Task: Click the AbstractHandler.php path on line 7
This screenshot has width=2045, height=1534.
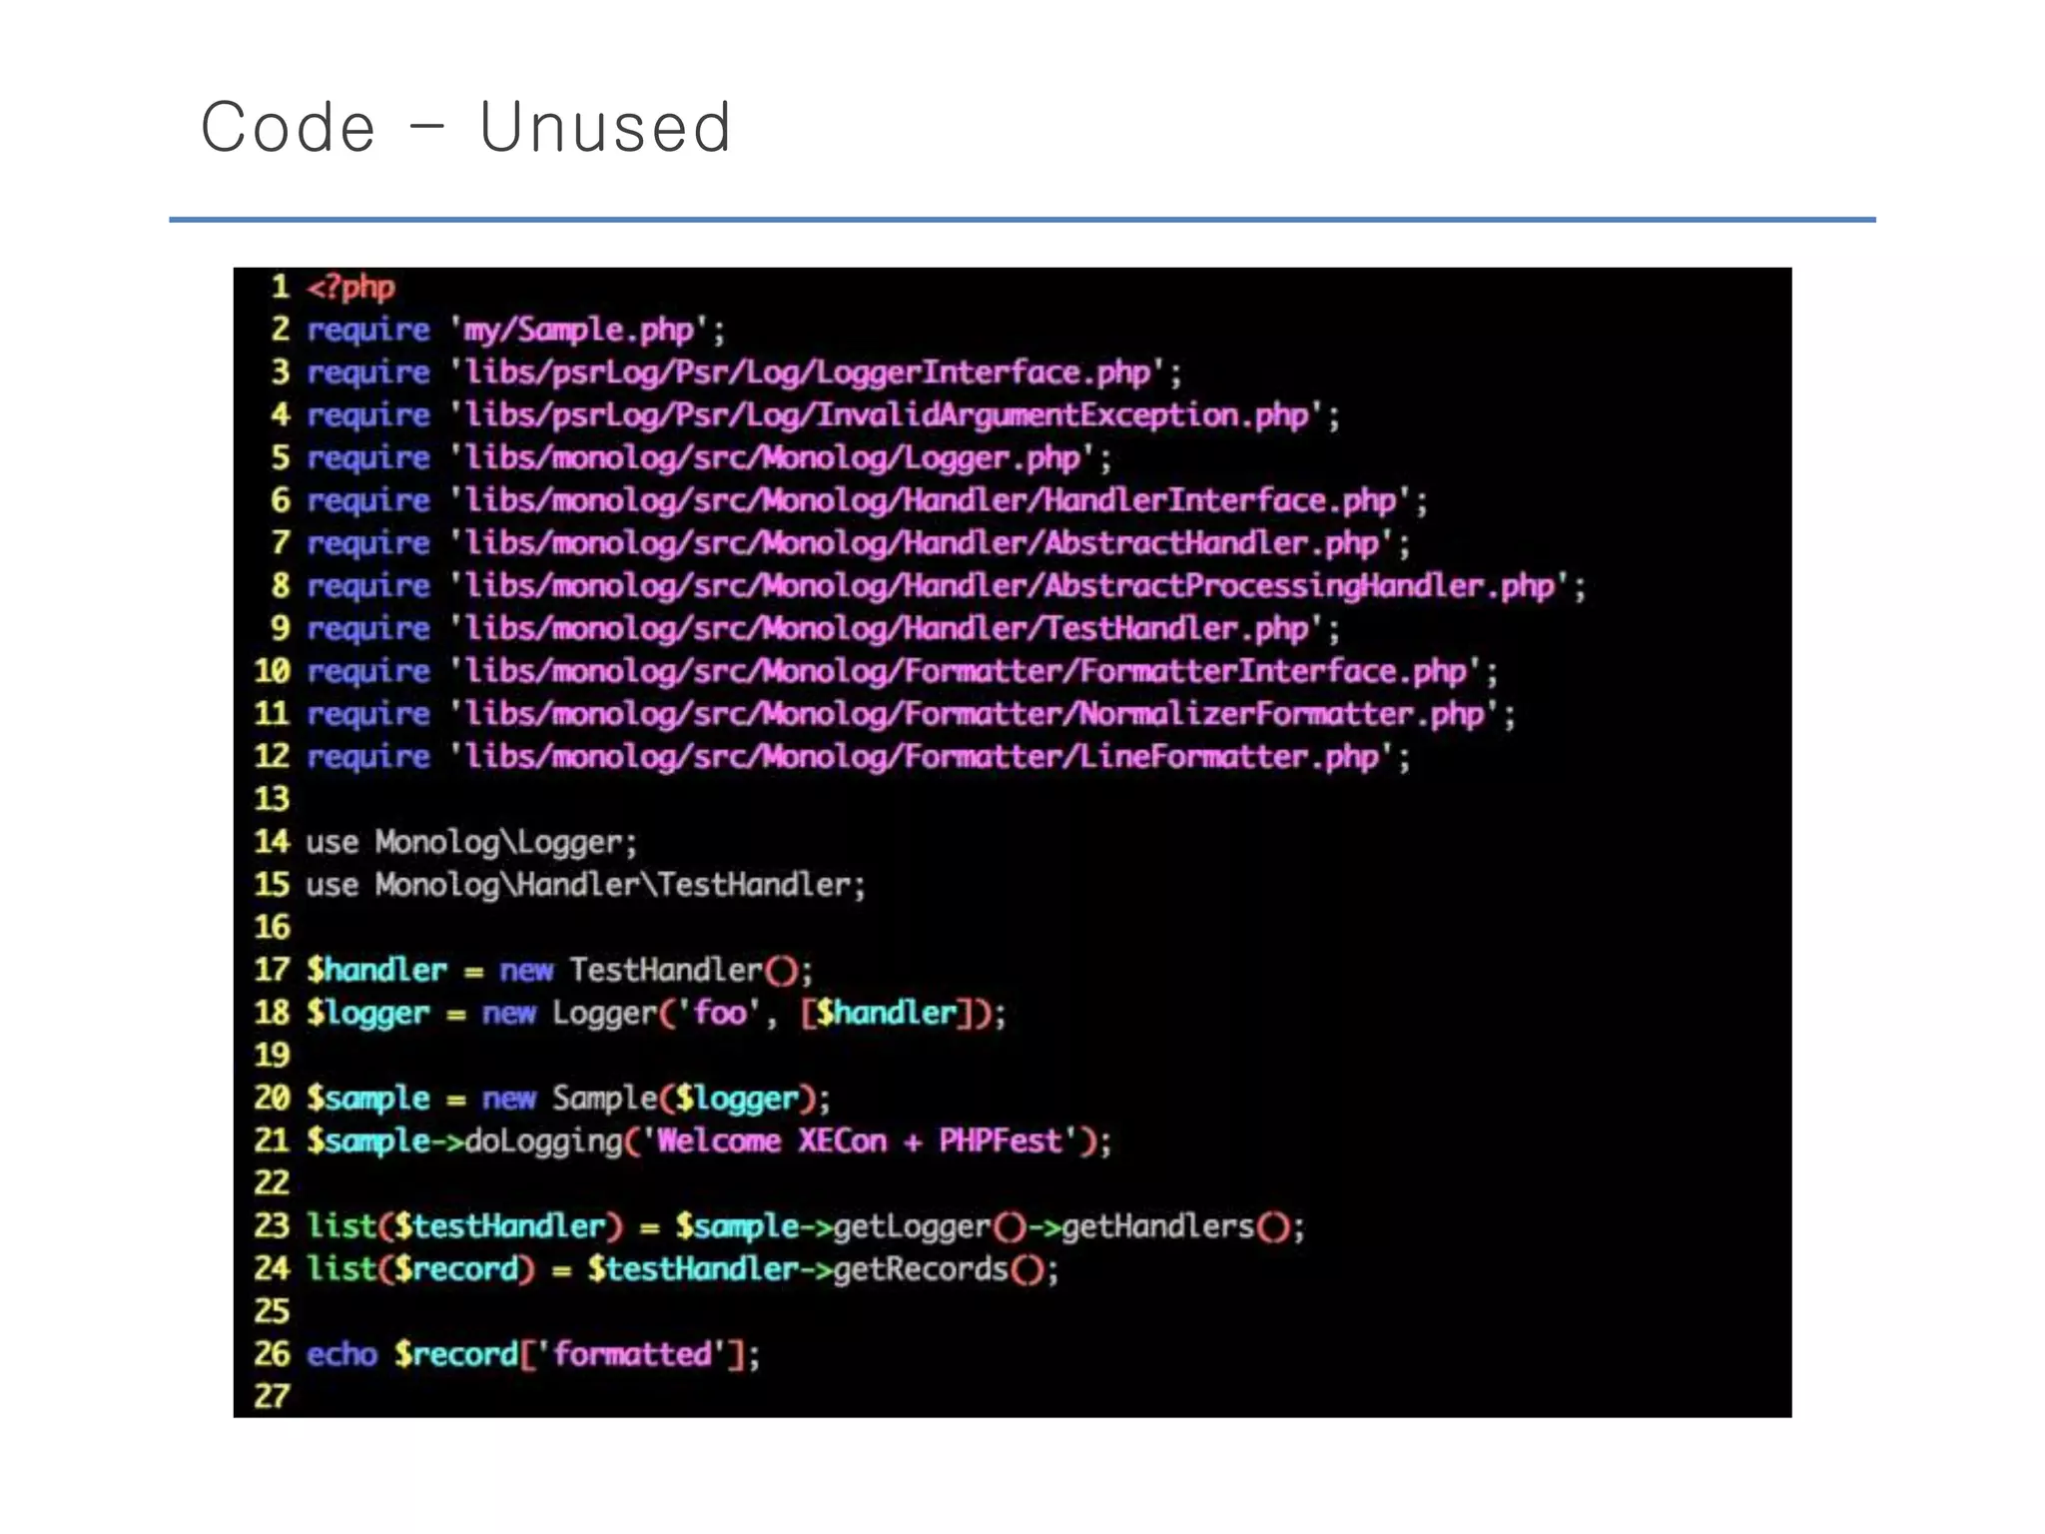Action: point(922,544)
